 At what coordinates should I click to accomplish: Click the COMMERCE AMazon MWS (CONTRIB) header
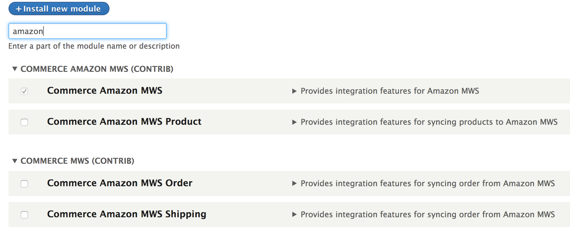click(97, 69)
